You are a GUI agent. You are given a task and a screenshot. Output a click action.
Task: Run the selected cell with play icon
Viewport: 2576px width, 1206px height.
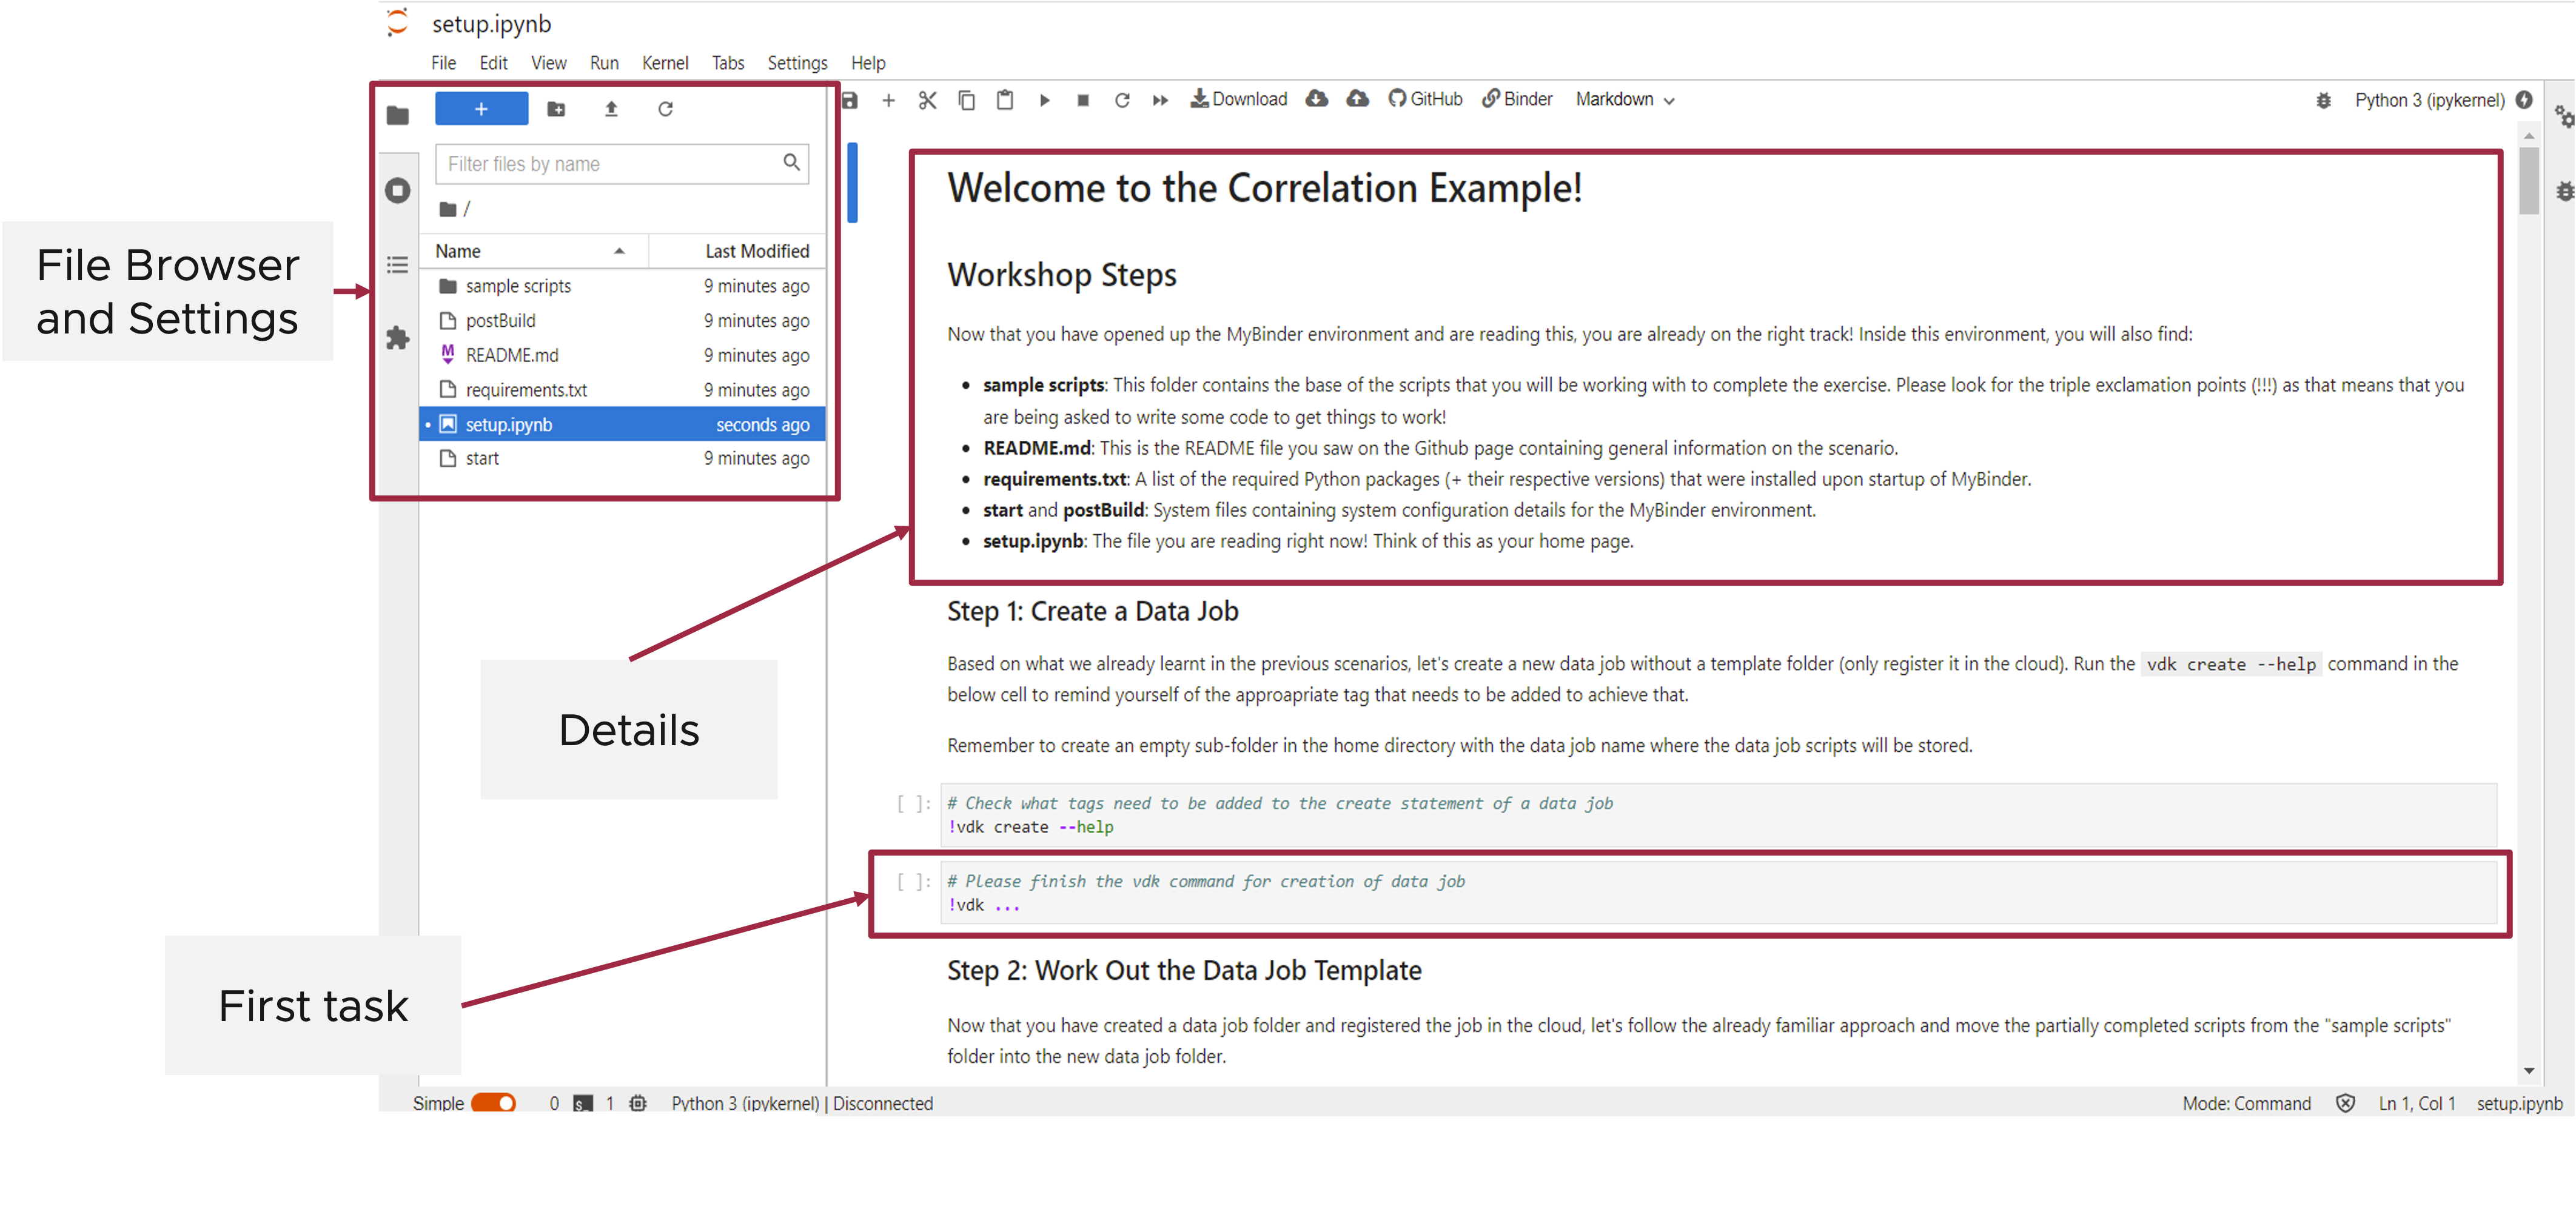click(x=1044, y=100)
